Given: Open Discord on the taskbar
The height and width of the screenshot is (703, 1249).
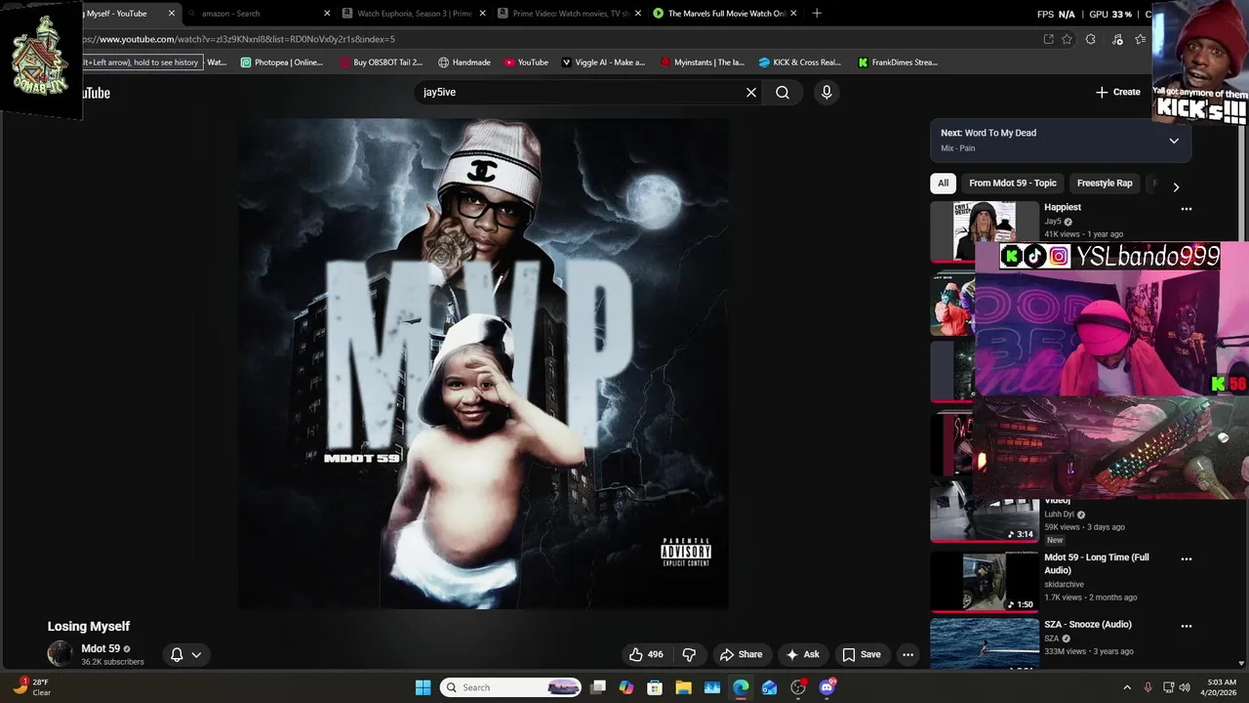Looking at the screenshot, I should pos(827,686).
